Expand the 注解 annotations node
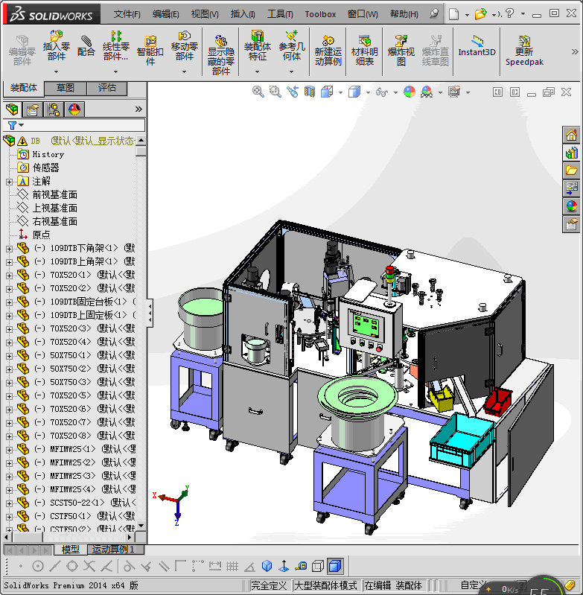Image resolution: width=583 pixels, height=595 pixels. tap(9, 182)
